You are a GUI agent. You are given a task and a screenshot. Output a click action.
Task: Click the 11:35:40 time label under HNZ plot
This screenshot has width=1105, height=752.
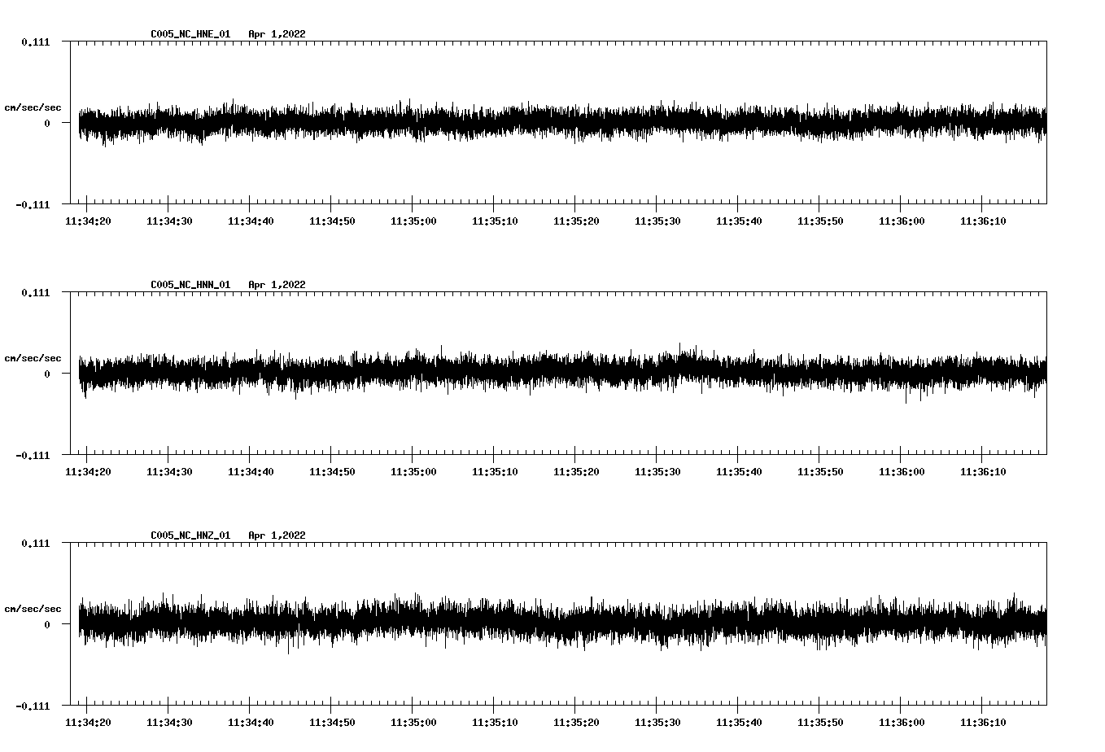[739, 723]
